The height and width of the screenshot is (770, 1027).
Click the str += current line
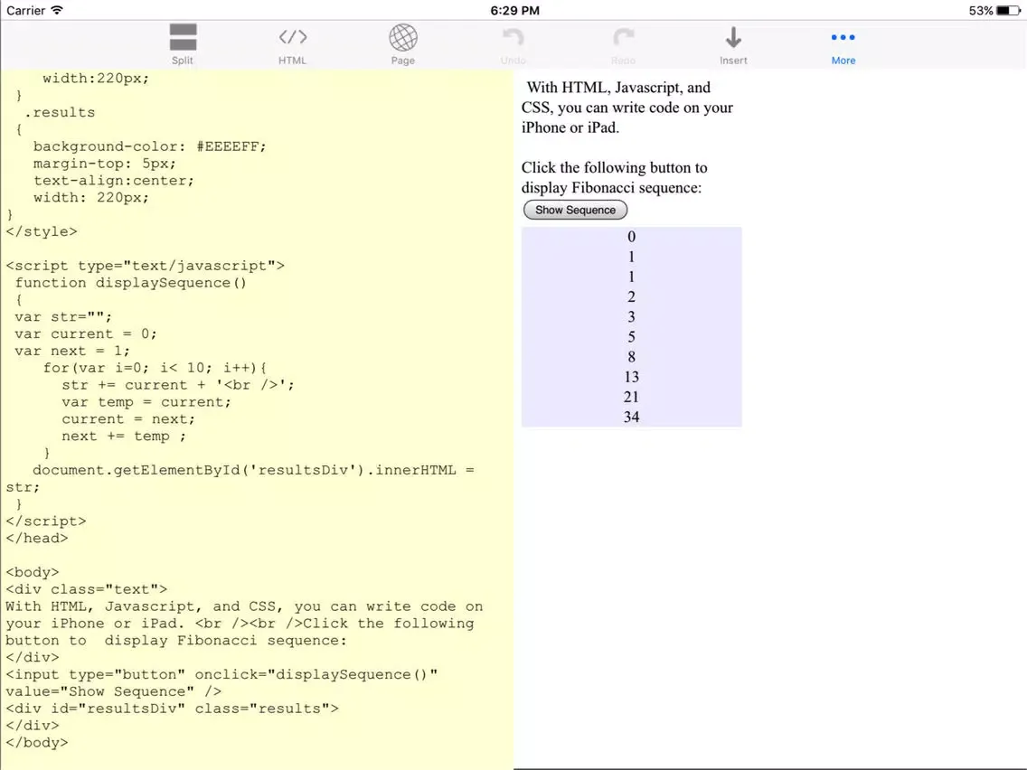[x=178, y=385]
